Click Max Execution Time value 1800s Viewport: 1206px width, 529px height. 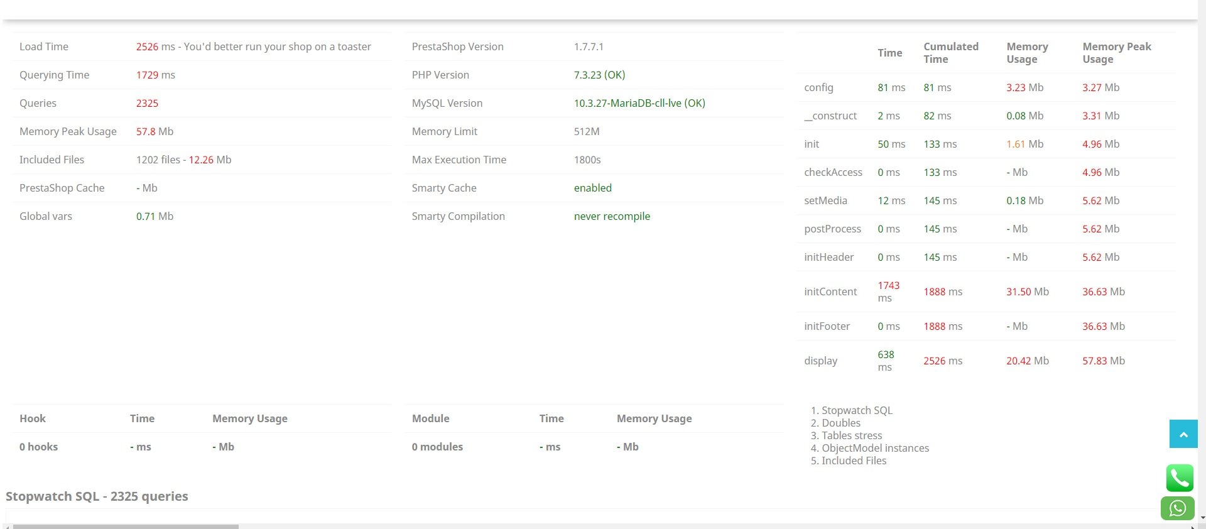(587, 160)
